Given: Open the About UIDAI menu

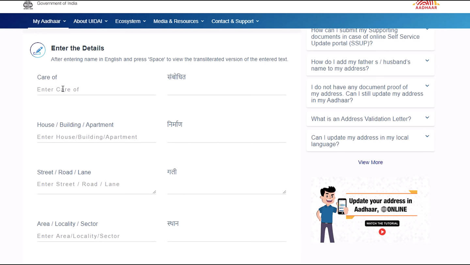Looking at the screenshot, I should point(90,21).
